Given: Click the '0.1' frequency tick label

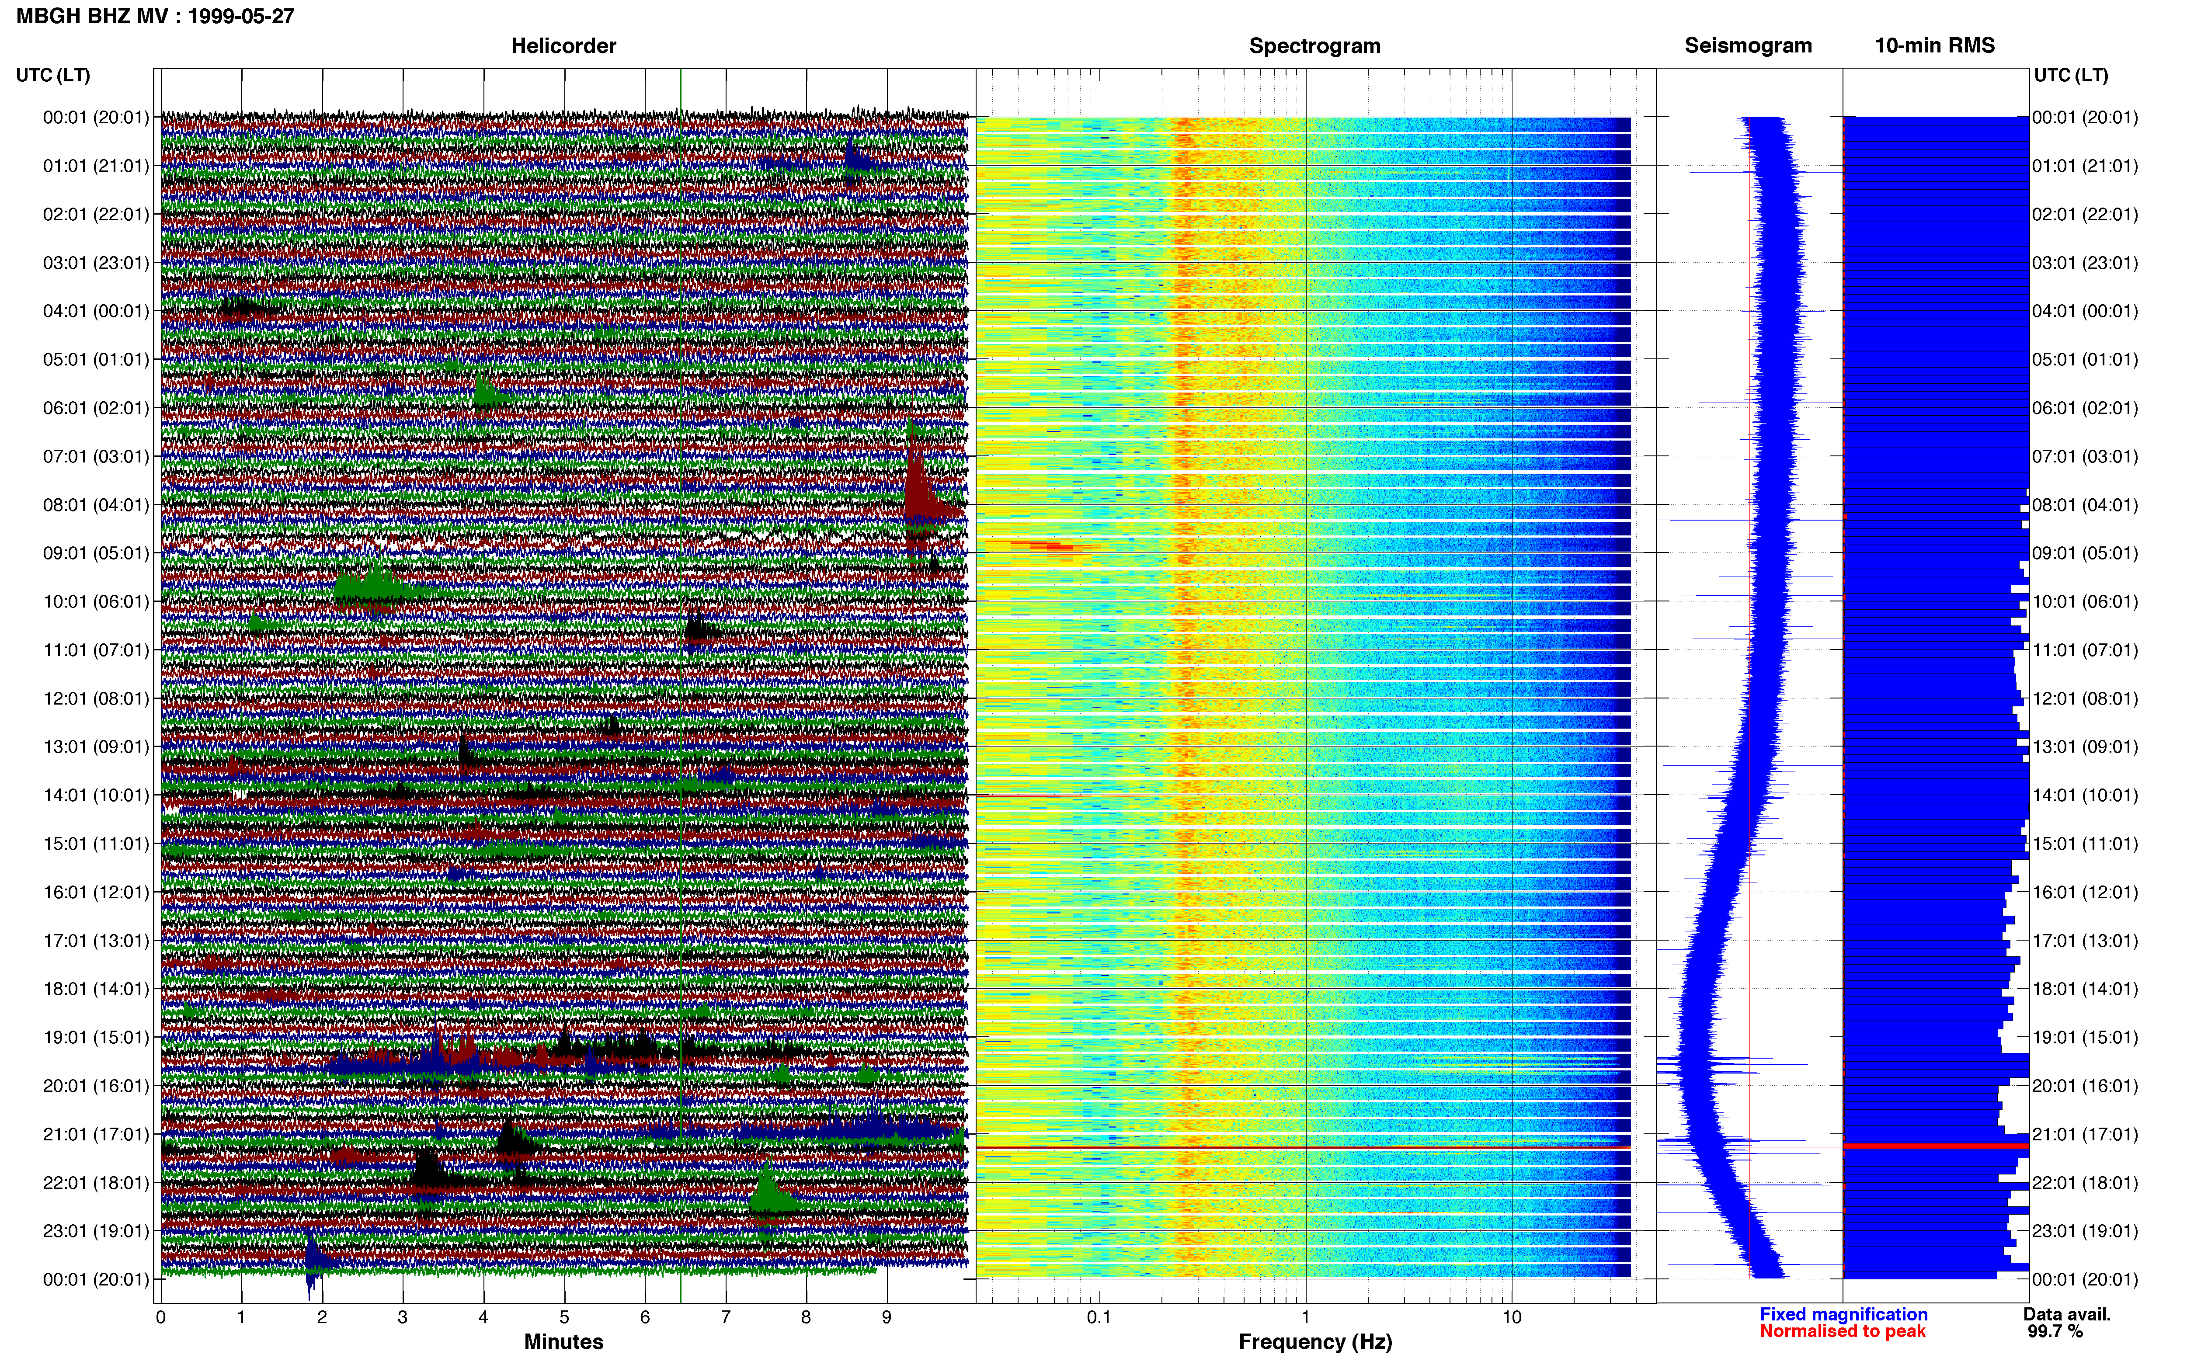Looking at the screenshot, I should (x=1099, y=1316).
